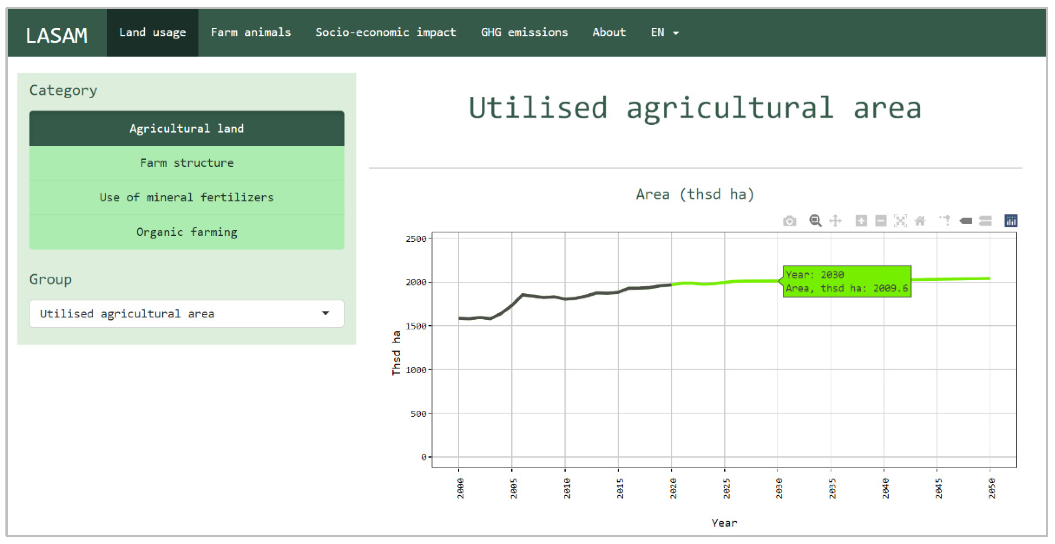Open the Farm animals tab
This screenshot has width=1055, height=544.
pyautogui.click(x=251, y=32)
